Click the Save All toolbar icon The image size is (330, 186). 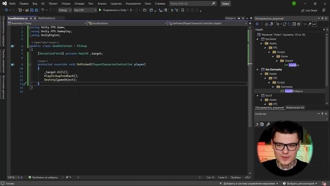(36, 10)
